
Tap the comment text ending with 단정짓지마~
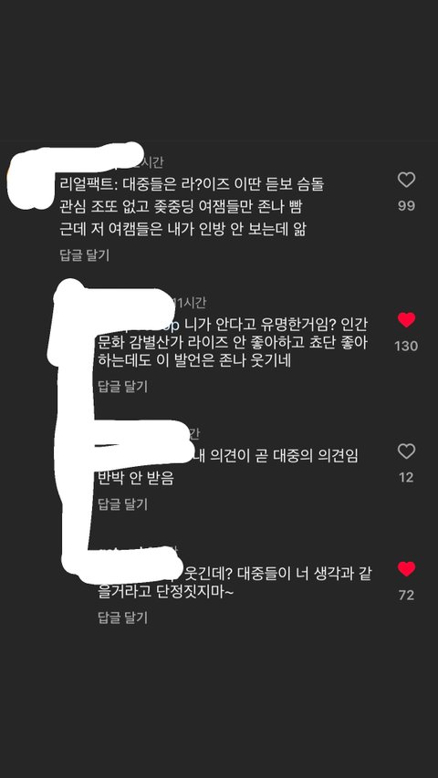[235, 584]
